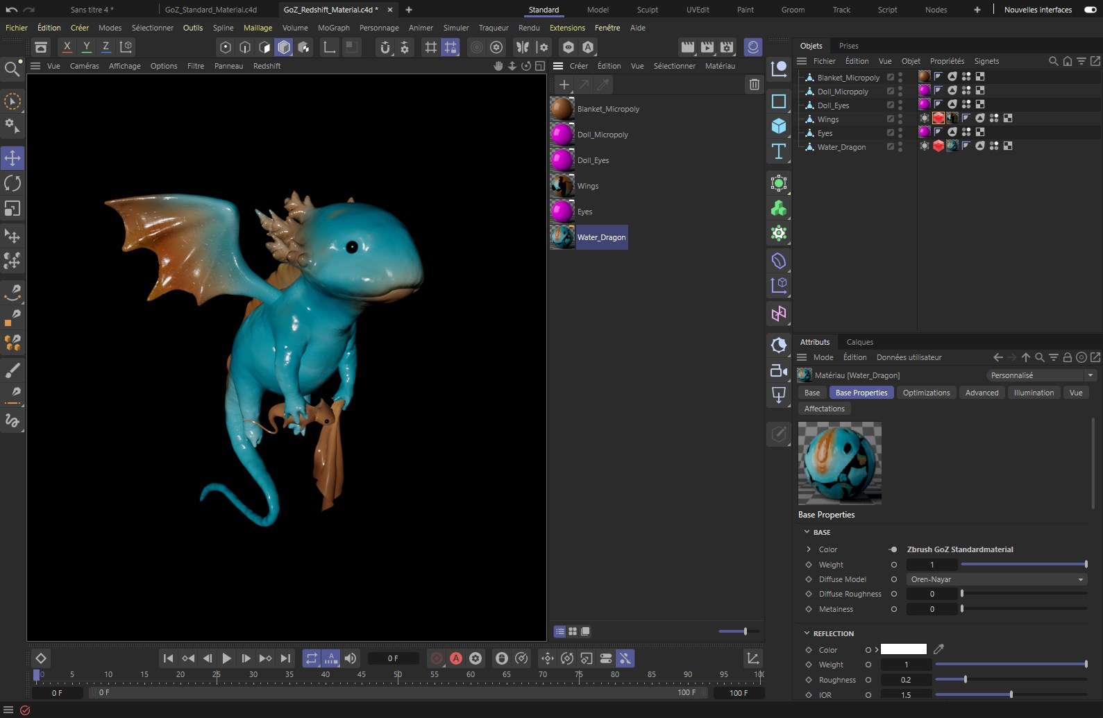Open the MoGraph menu
1103x718 pixels.
333,28
